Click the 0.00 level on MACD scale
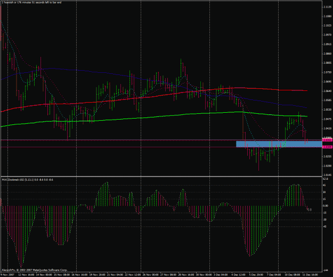The width and height of the screenshot is (333, 277). [x=326, y=206]
